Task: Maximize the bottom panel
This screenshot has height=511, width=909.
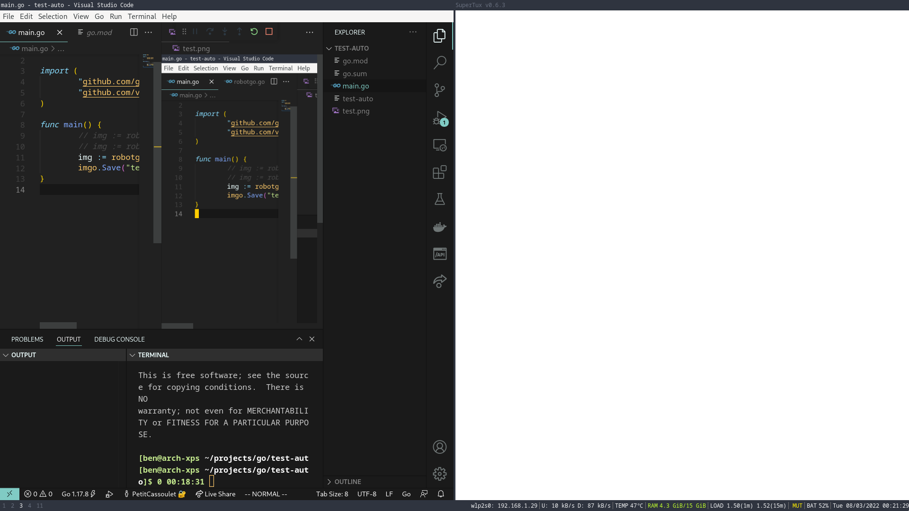Action: coord(299,339)
